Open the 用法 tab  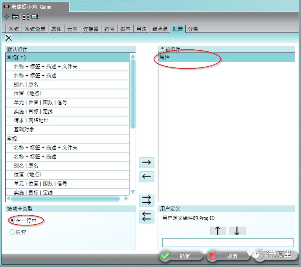tap(141, 29)
